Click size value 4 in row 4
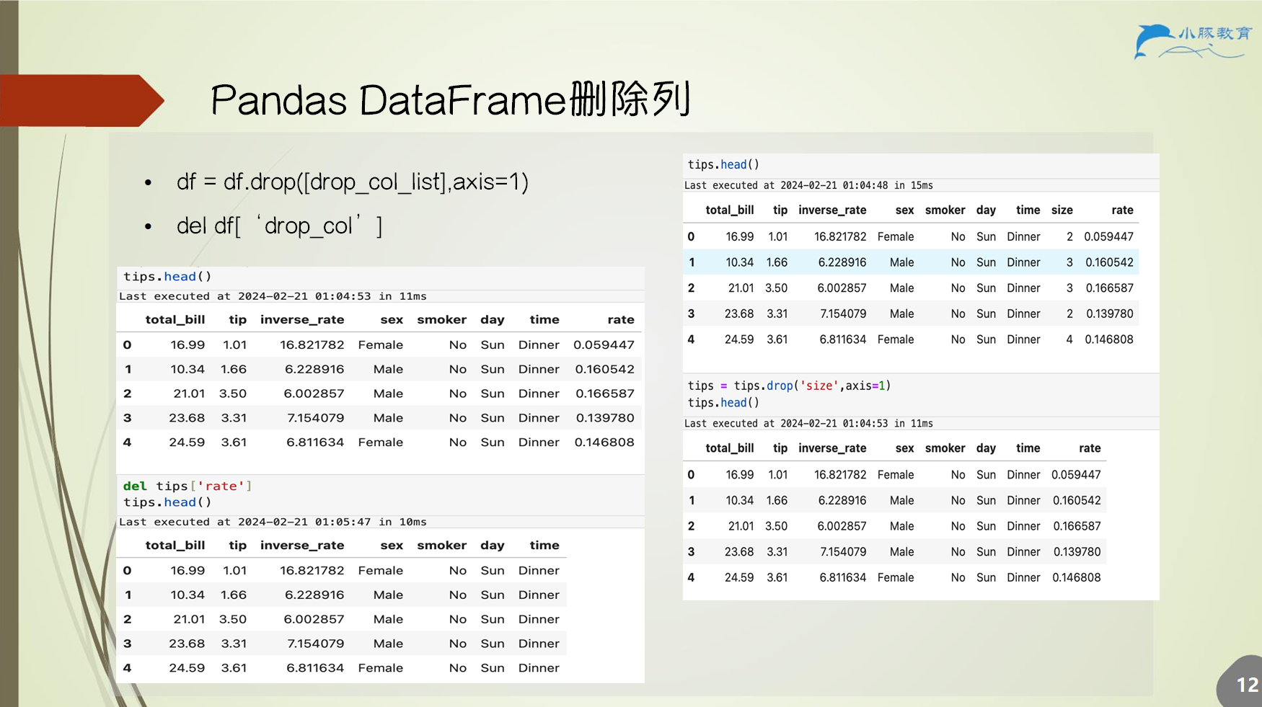1262x707 pixels. 1069,339
